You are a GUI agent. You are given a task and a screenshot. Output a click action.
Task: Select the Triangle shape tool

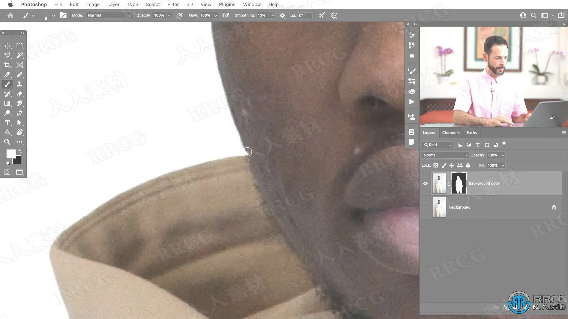click(x=7, y=132)
